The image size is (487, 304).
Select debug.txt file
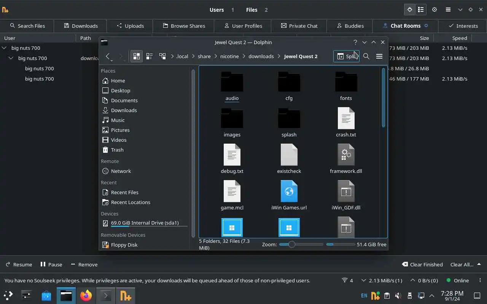coord(232,160)
